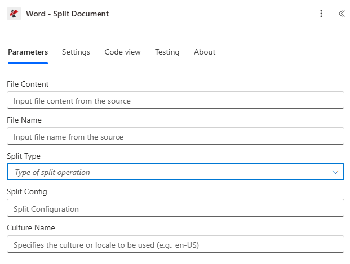Open the three-dot more options menu
This screenshot has width=350, height=264.
(x=321, y=14)
